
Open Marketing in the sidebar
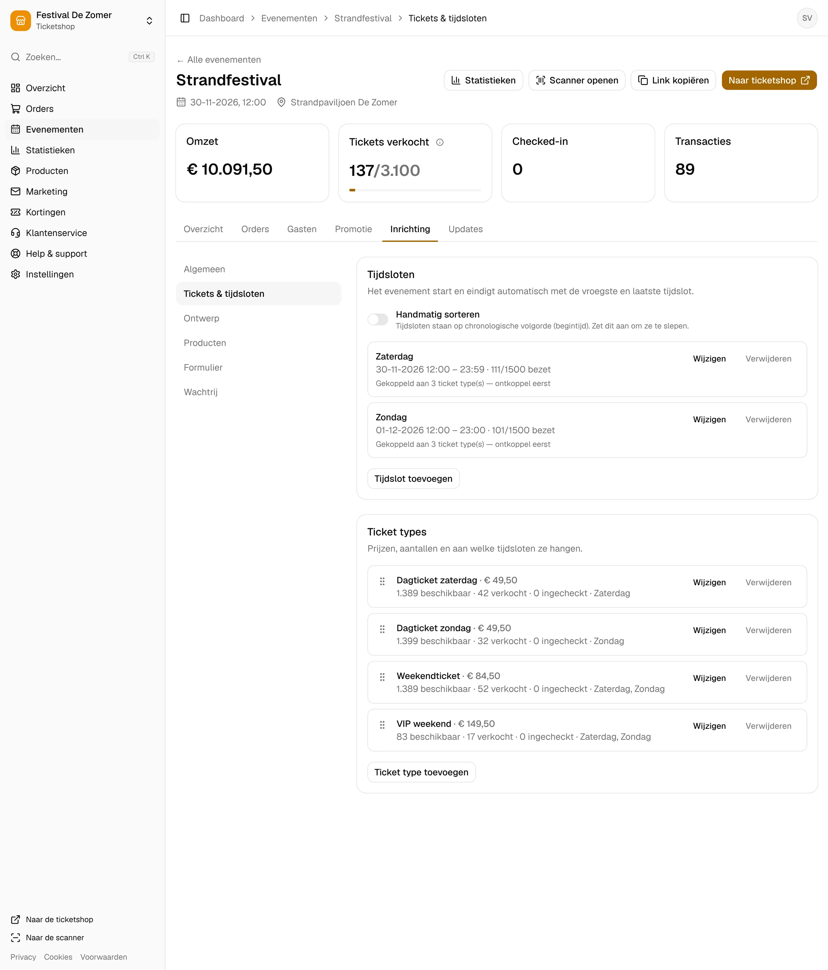click(x=82, y=191)
